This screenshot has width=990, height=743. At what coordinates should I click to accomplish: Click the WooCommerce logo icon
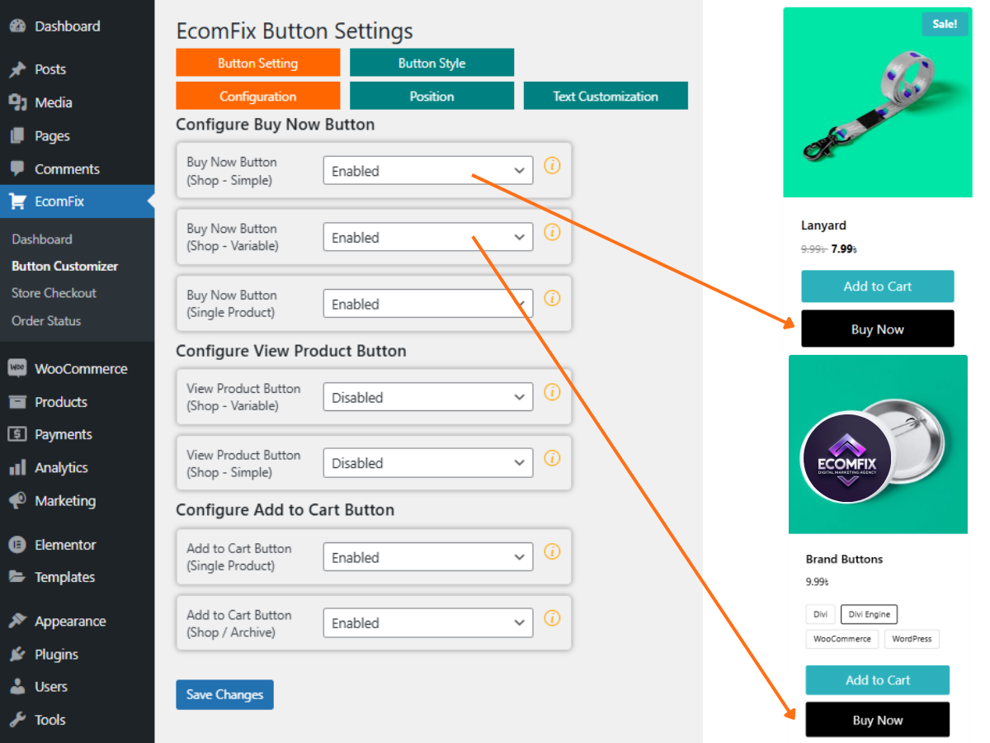point(16,368)
